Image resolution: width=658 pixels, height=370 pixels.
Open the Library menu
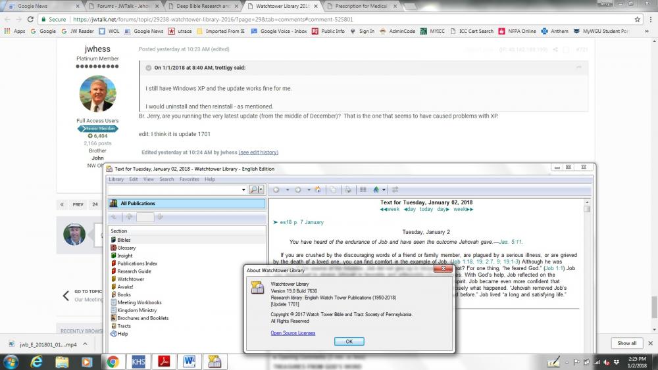click(x=116, y=179)
